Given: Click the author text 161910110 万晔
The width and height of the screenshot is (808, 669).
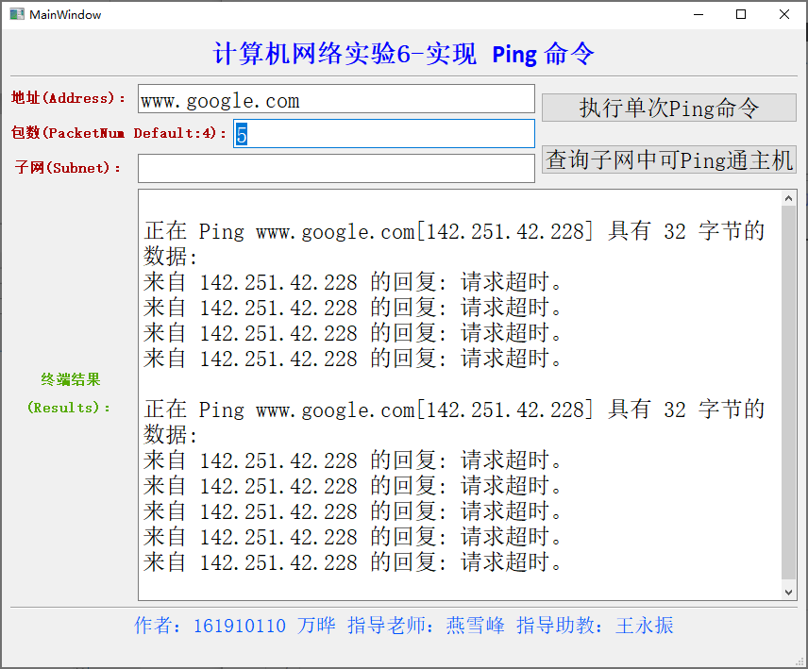Looking at the screenshot, I should (240, 626).
